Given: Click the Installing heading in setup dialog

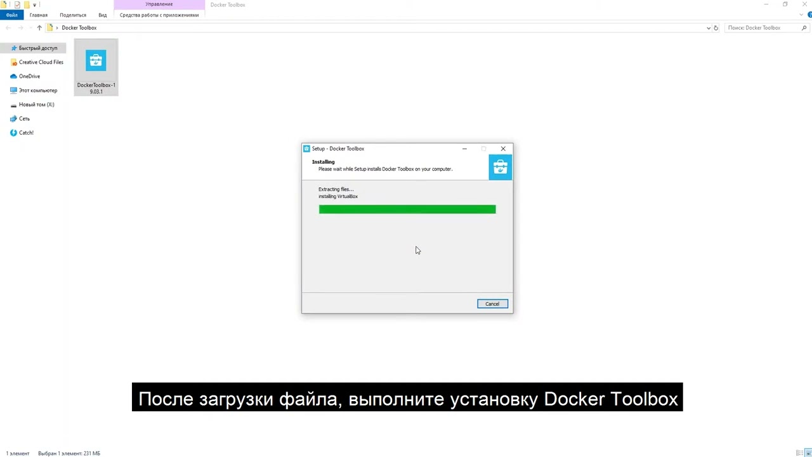Looking at the screenshot, I should (323, 162).
